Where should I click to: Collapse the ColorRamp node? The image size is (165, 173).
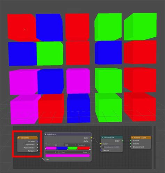pyautogui.click(x=45, y=134)
